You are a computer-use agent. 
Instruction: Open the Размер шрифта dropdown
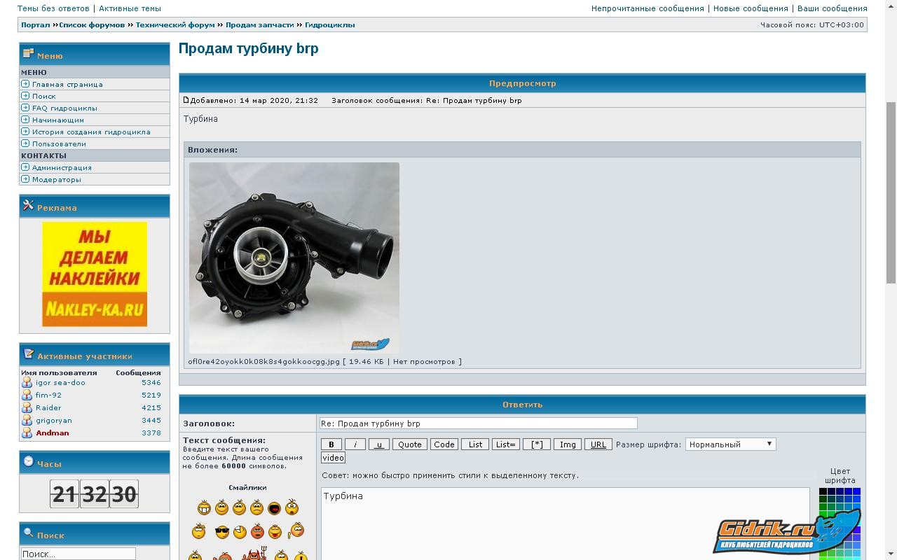(730, 444)
